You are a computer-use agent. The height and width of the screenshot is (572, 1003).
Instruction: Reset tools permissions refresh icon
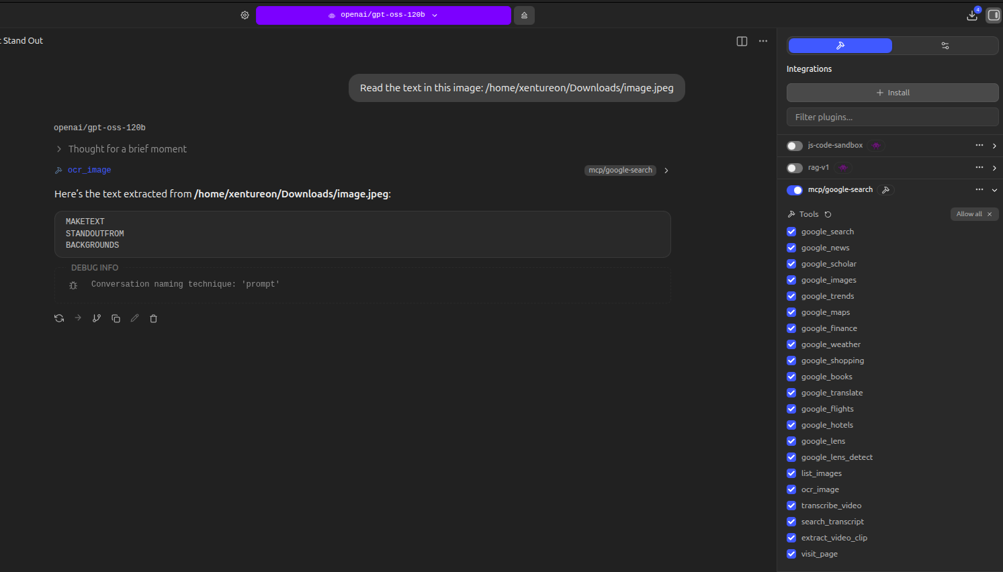pos(828,214)
